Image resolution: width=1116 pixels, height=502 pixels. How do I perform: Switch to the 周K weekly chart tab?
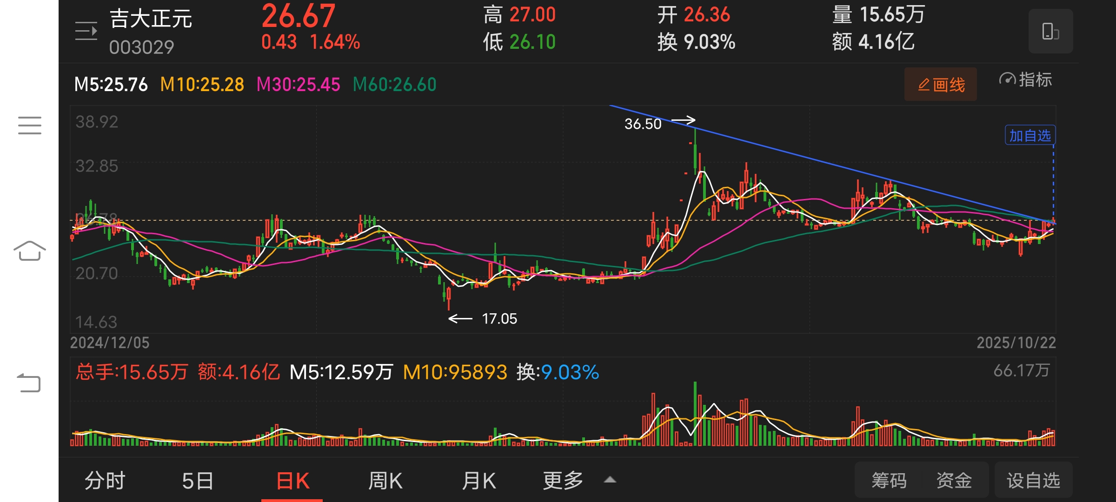coord(385,481)
